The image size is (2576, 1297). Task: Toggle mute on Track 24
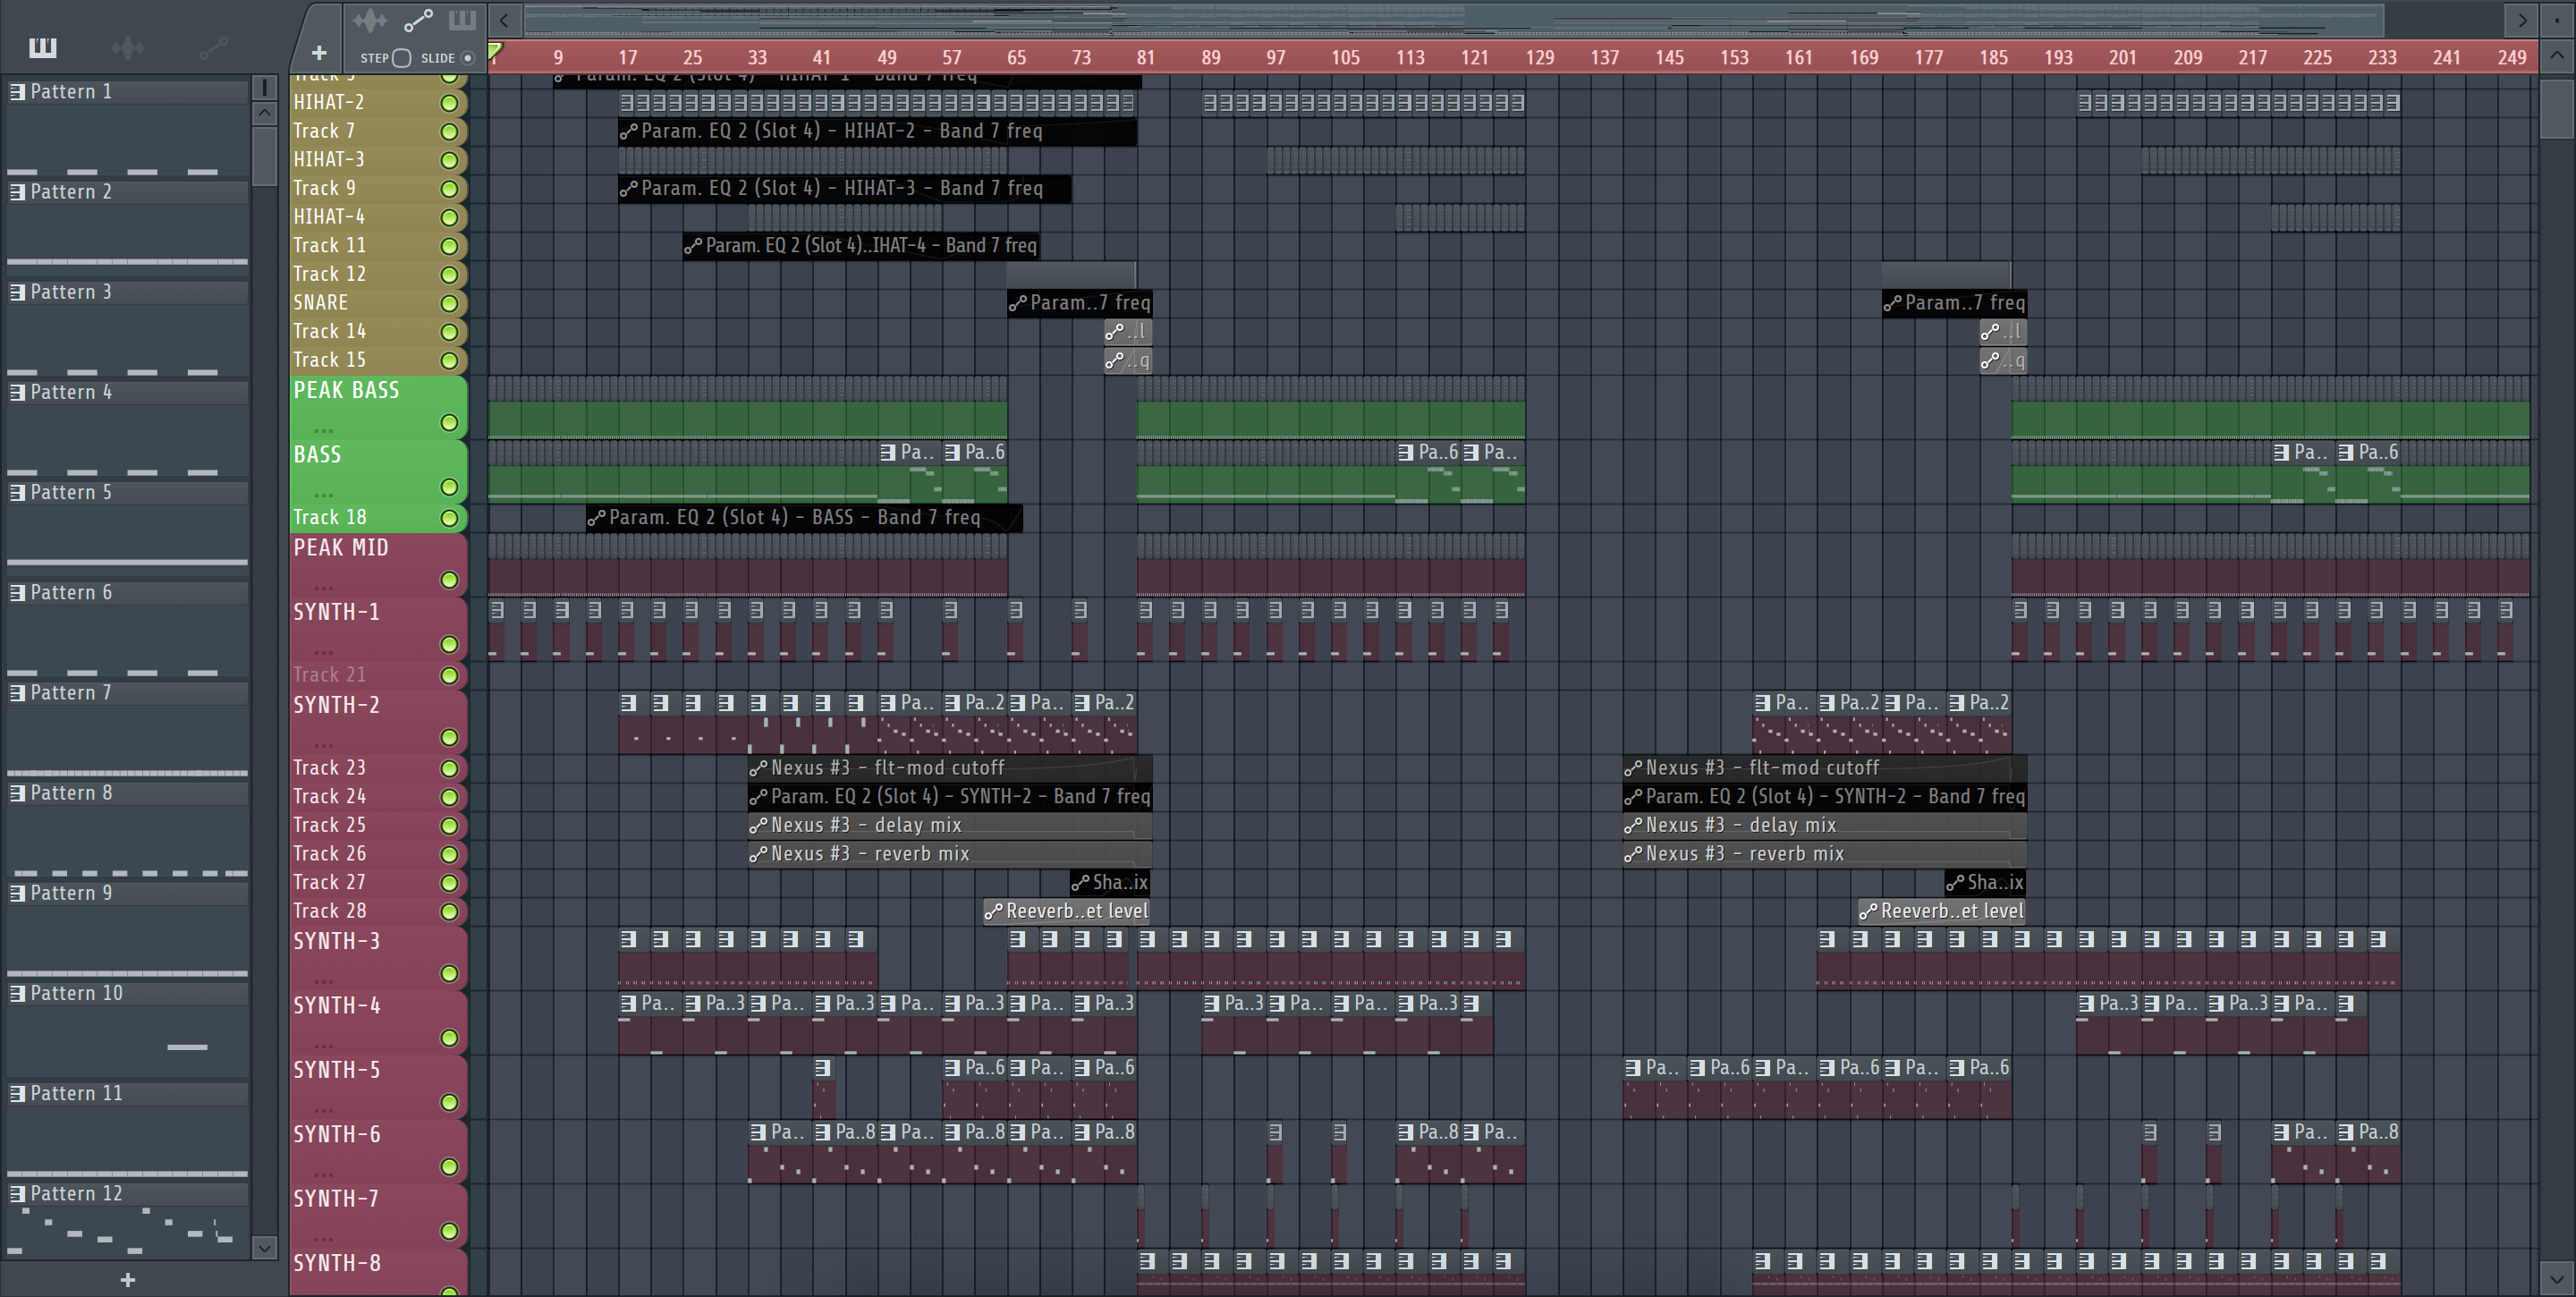coord(450,798)
